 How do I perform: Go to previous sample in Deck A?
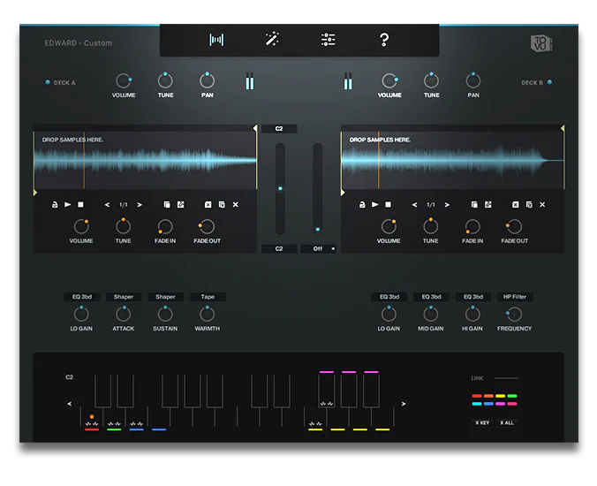click(107, 205)
